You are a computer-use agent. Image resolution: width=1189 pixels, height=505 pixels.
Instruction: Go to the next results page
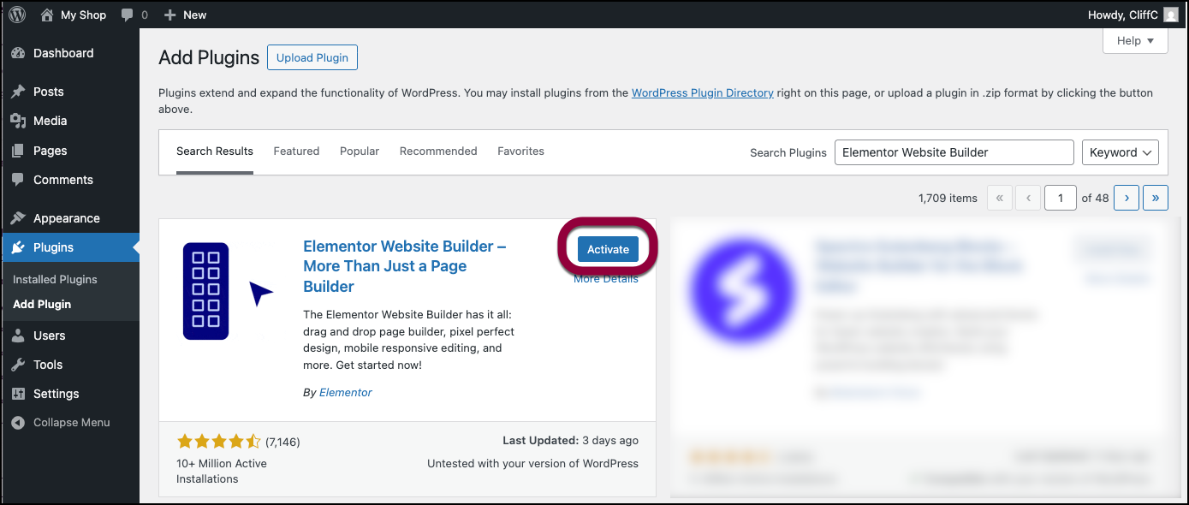coord(1127,198)
